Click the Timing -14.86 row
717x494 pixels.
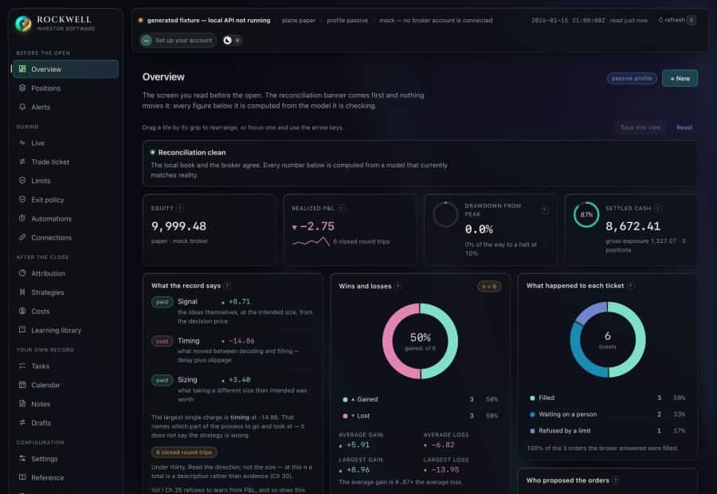click(233, 350)
